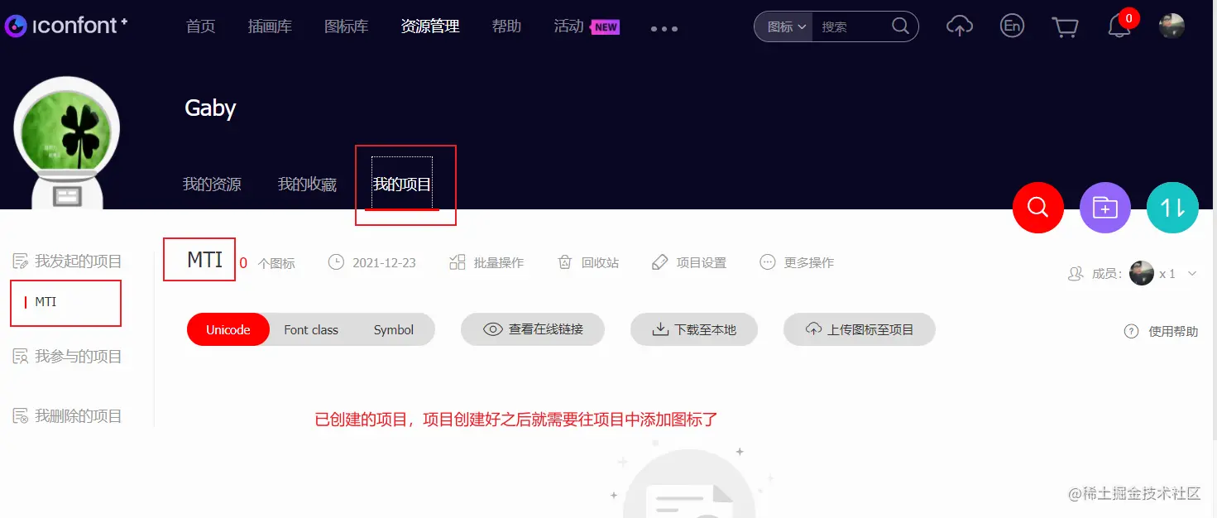This screenshot has width=1217, height=518.
Task: Open notifications bell icon
Action: [x=1119, y=27]
